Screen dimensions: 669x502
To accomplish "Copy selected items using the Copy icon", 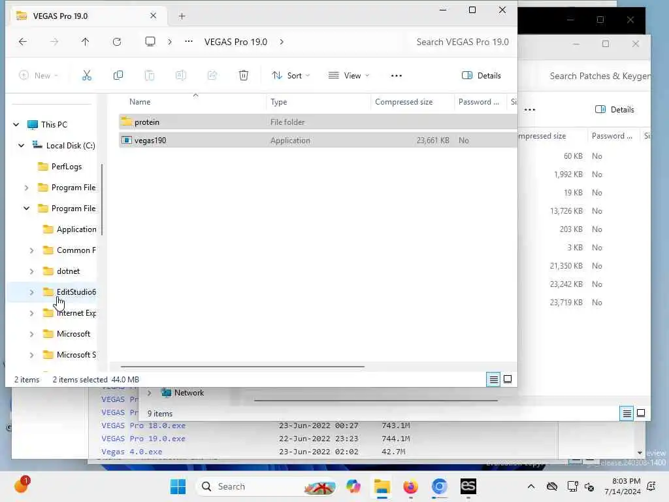I will click(118, 76).
